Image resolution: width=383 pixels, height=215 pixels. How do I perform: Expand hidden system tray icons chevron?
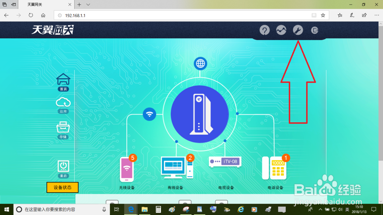(x=320, y=209)
